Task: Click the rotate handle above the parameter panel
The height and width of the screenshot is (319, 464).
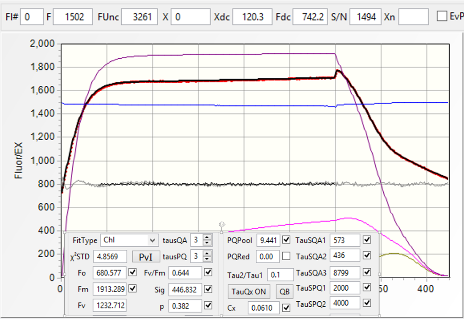Action: (222, 224)
